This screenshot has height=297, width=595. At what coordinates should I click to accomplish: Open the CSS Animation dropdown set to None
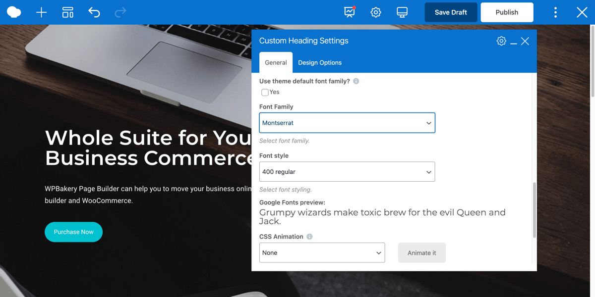click(322, 252)
